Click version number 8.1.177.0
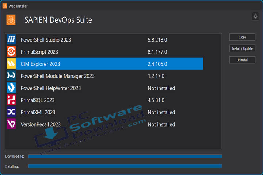 pos(157,52)
